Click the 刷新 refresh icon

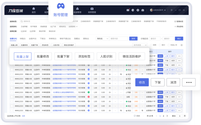135,116
